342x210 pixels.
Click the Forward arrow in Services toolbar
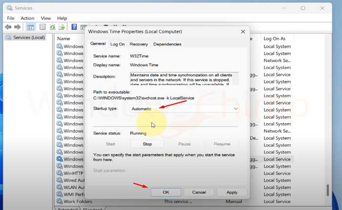coord(18,27)
